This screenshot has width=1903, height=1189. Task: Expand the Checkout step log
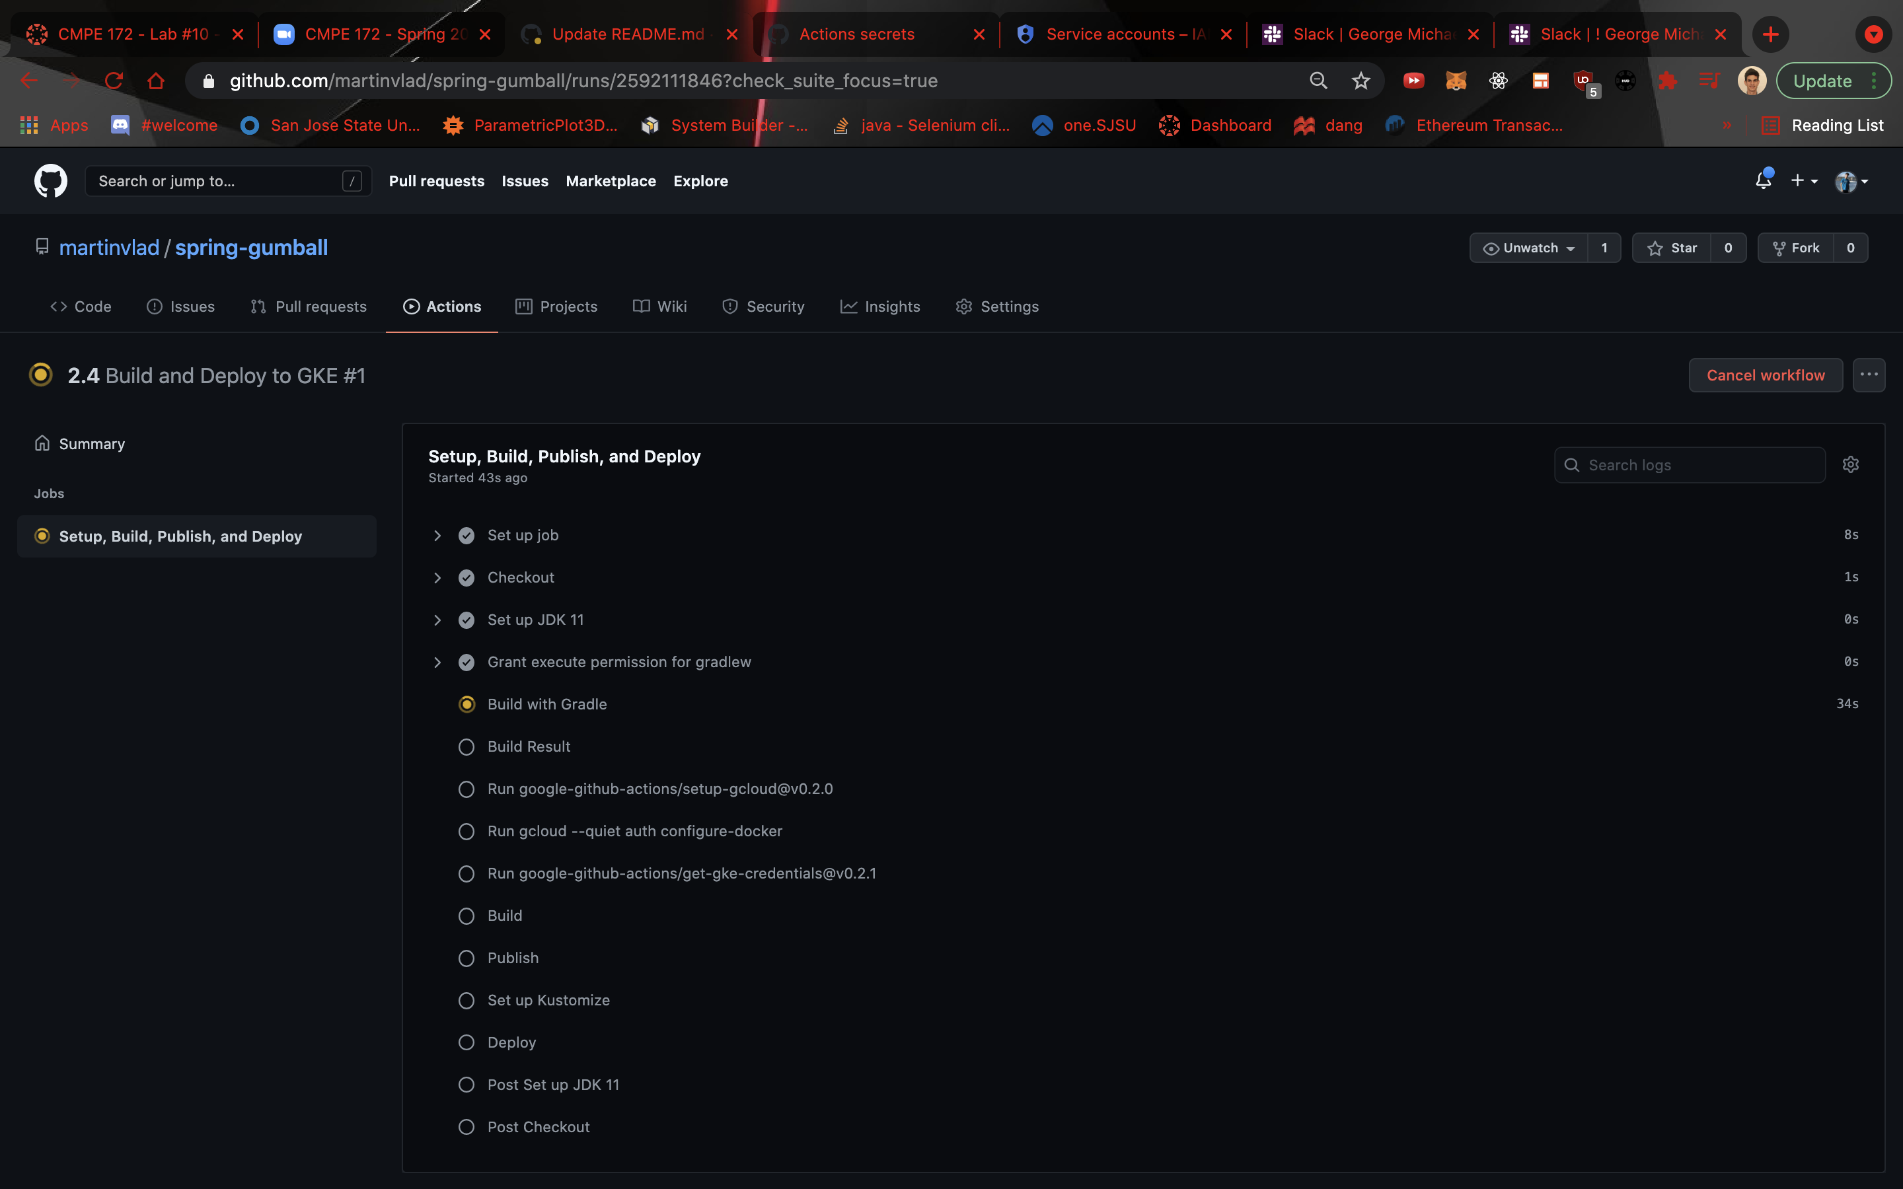(438, 578)
